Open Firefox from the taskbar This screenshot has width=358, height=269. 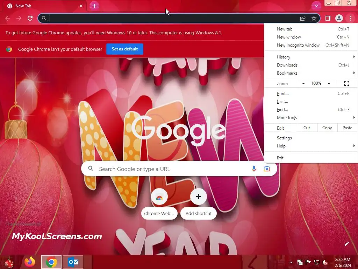[x=30, y=262]
